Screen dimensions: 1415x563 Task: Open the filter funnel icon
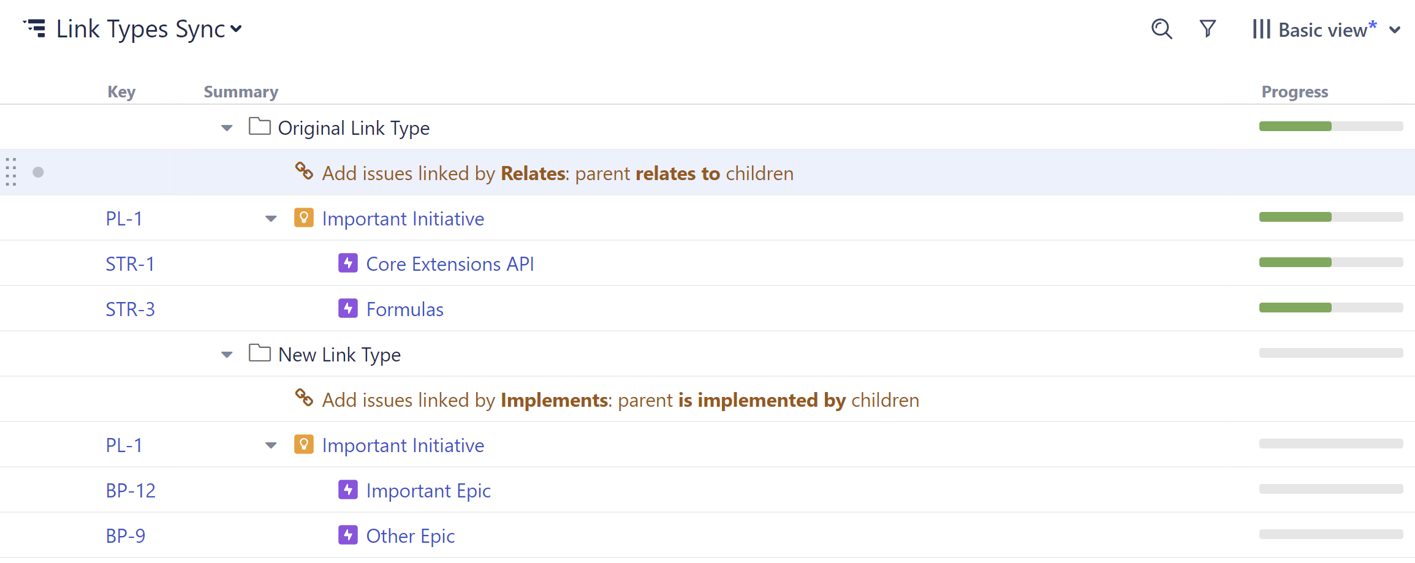click(x=1207, y=29)
